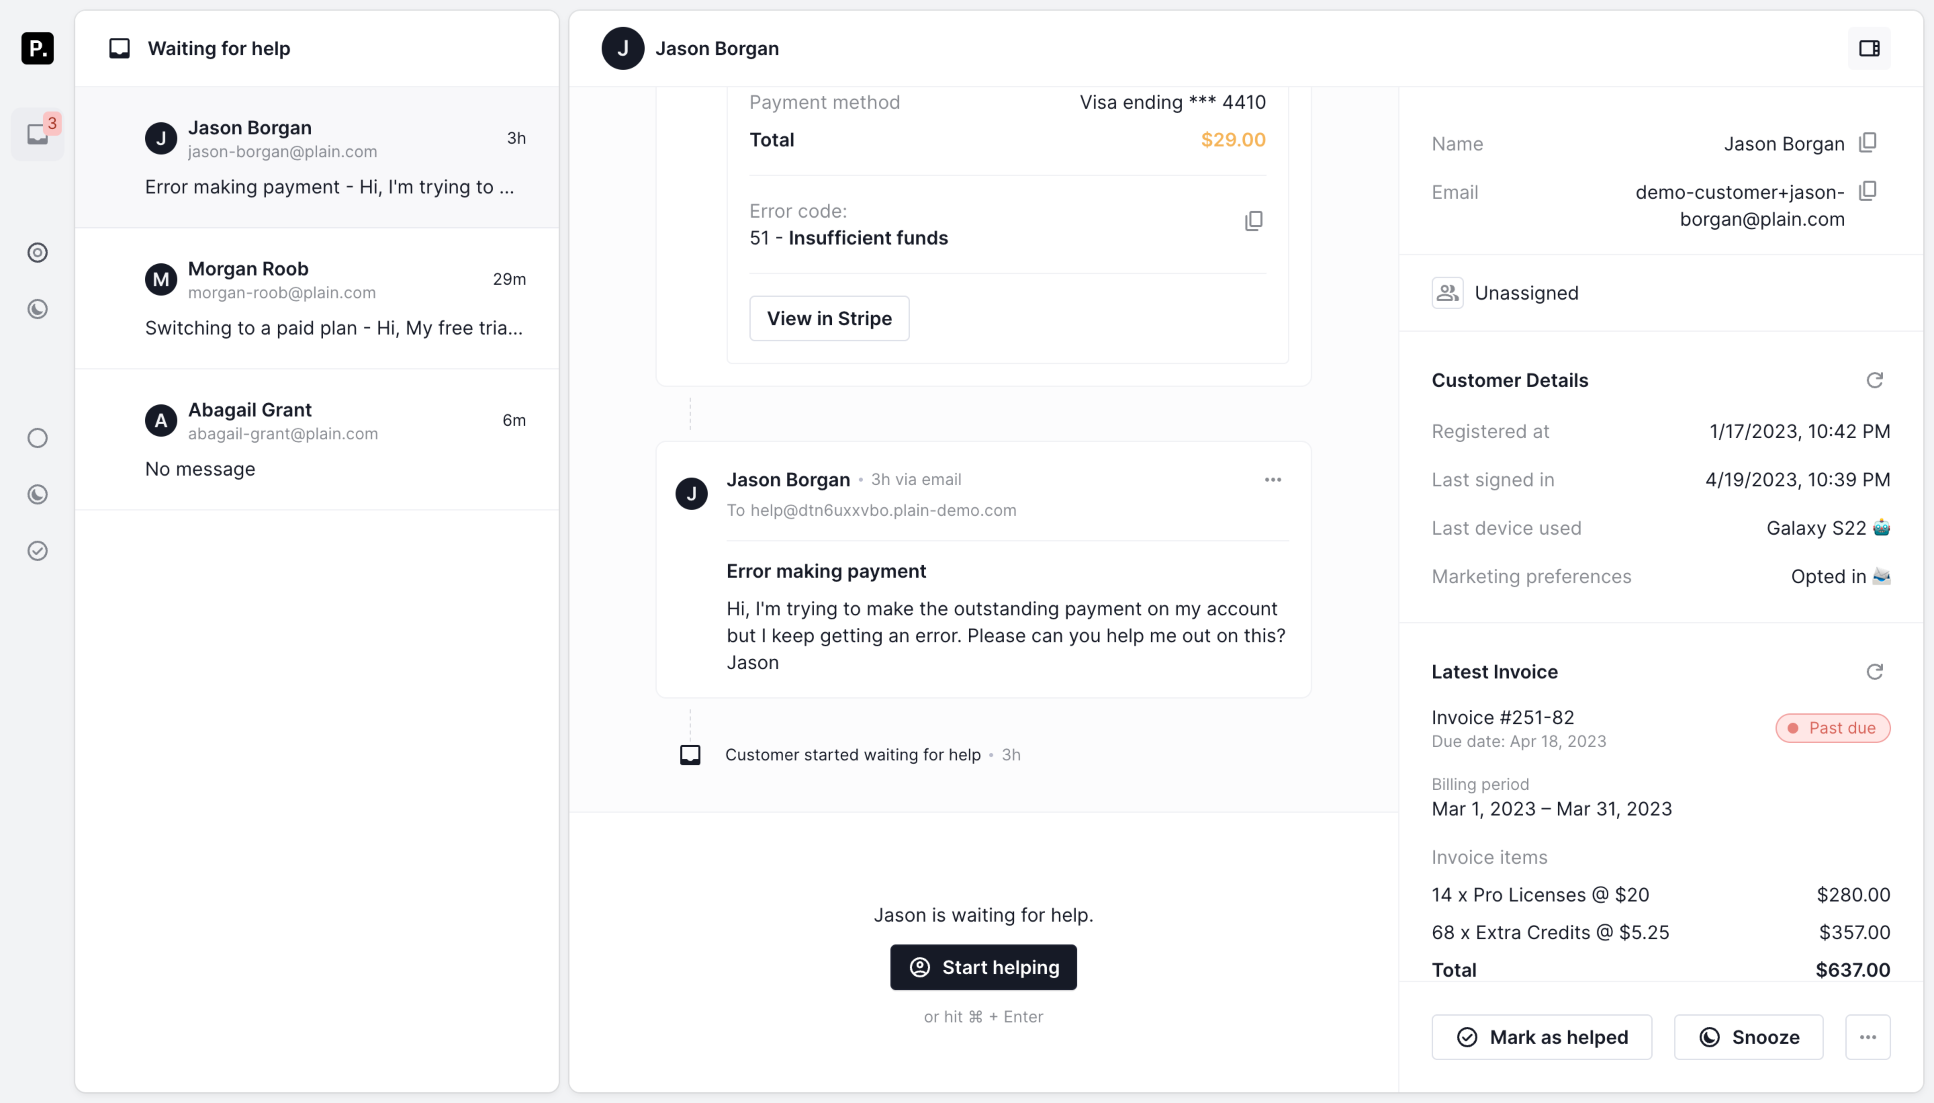Screen dimensions: 1934x1103
Task: Toggle the right side panel icon
Action: pyautogui.click(x=1869, y=48)
